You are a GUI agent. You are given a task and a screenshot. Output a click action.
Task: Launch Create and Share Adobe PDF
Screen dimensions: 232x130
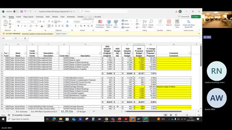point(188,24)
